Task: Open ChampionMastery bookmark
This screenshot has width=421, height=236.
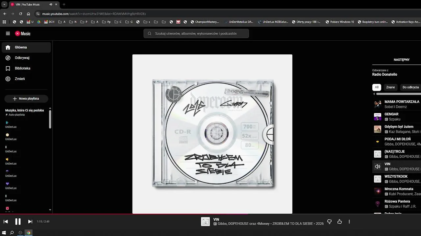Action: coord(204,22)
